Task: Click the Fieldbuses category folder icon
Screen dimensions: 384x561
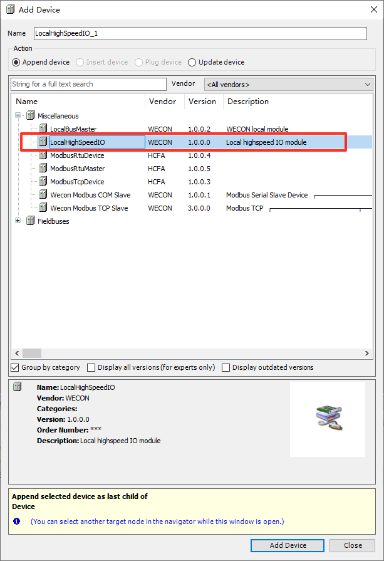Action: coord(30,221)
